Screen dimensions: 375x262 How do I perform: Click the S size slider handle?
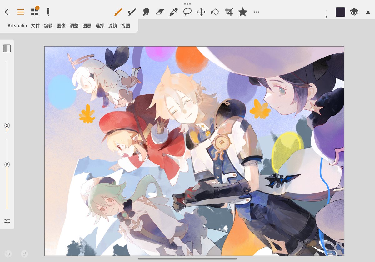coord(7,125)
